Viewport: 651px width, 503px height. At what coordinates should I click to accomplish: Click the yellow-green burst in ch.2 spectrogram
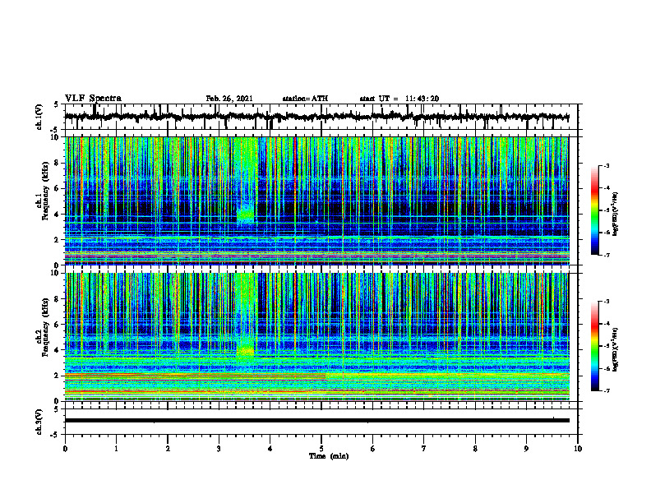coord(246,351)
